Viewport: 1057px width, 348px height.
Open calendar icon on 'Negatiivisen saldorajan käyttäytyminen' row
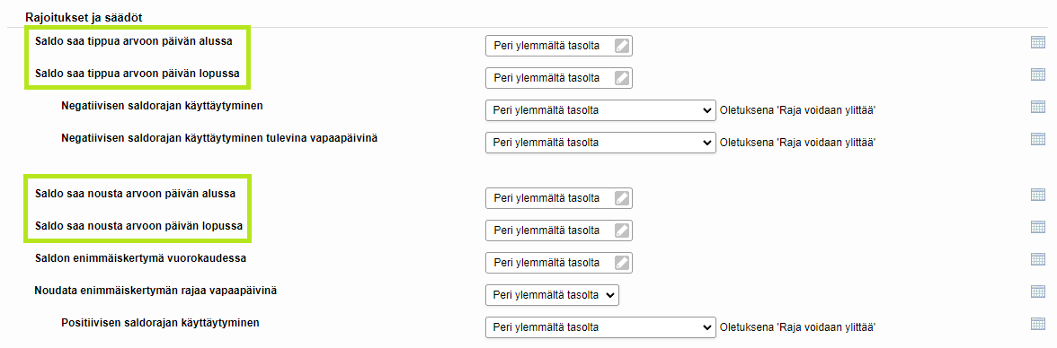point(1037,107)
